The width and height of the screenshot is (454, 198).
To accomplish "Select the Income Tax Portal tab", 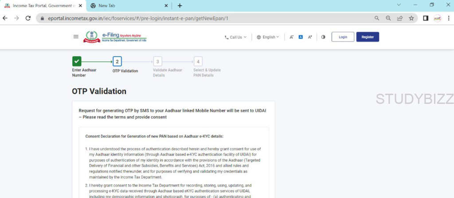I will 42,6.
